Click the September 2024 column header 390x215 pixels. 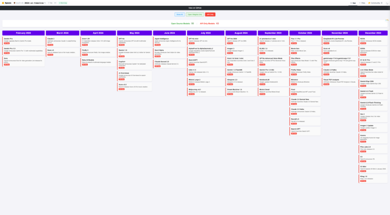273,33
